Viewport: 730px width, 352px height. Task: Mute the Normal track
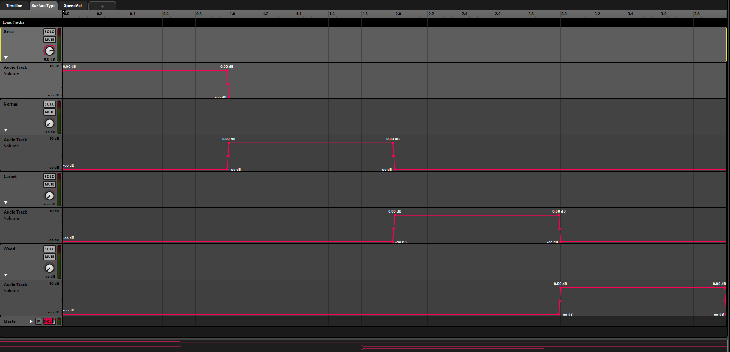tap(49, 112)
